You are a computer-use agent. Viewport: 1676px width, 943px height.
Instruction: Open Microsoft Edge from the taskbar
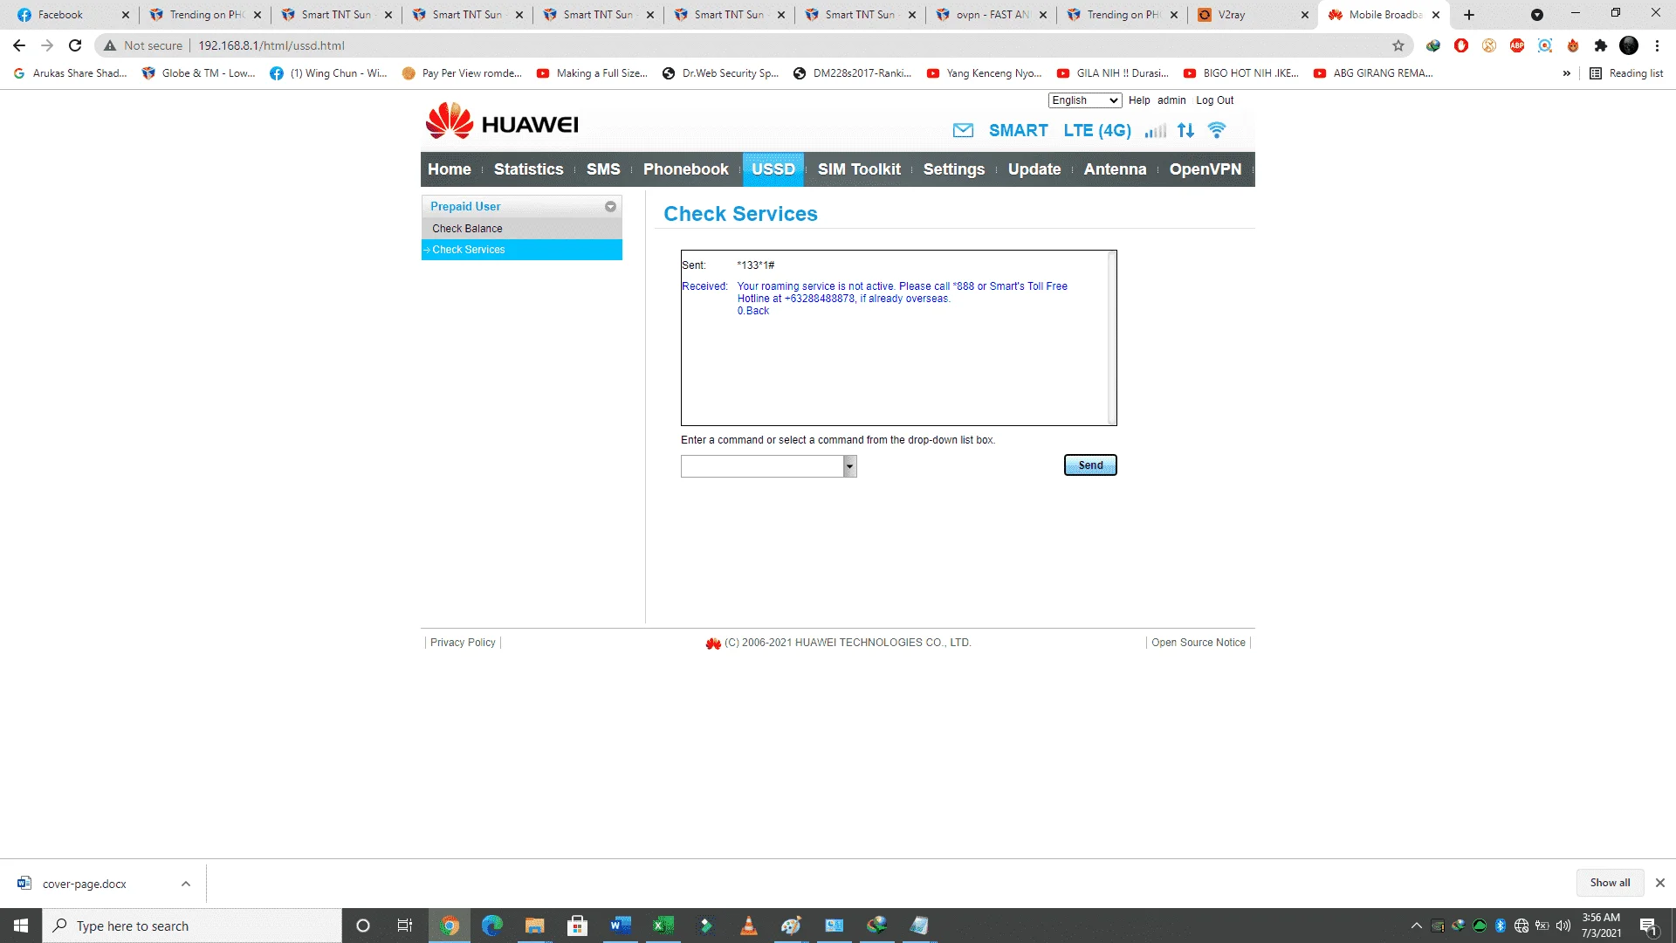pos(492,926)
